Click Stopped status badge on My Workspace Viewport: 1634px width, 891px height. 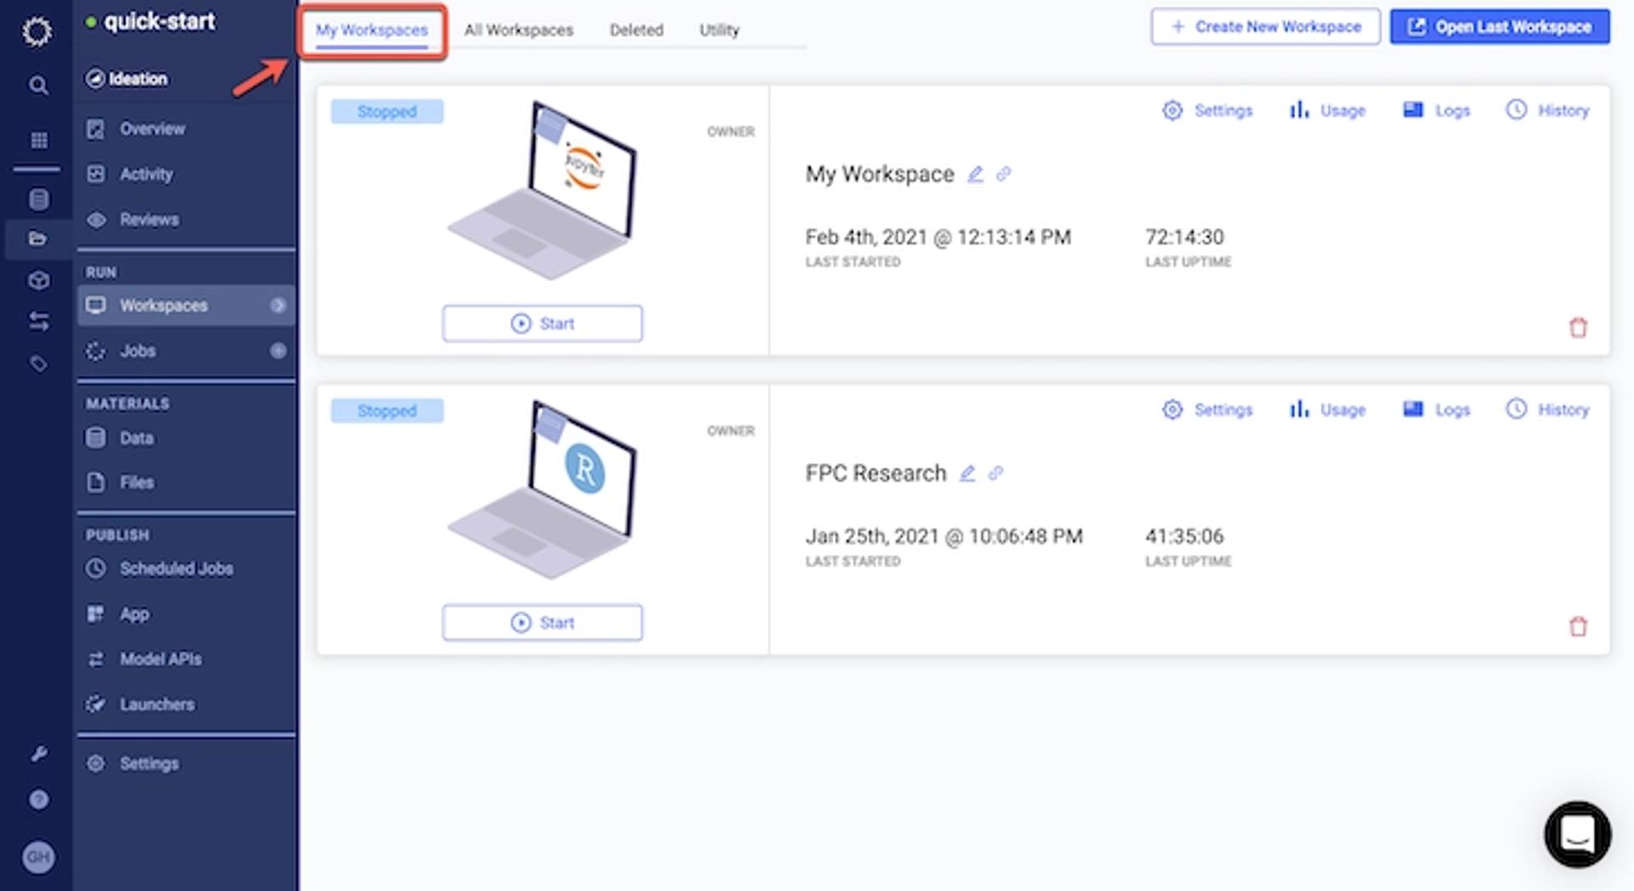pyautogui.click(x=387, y=111)
